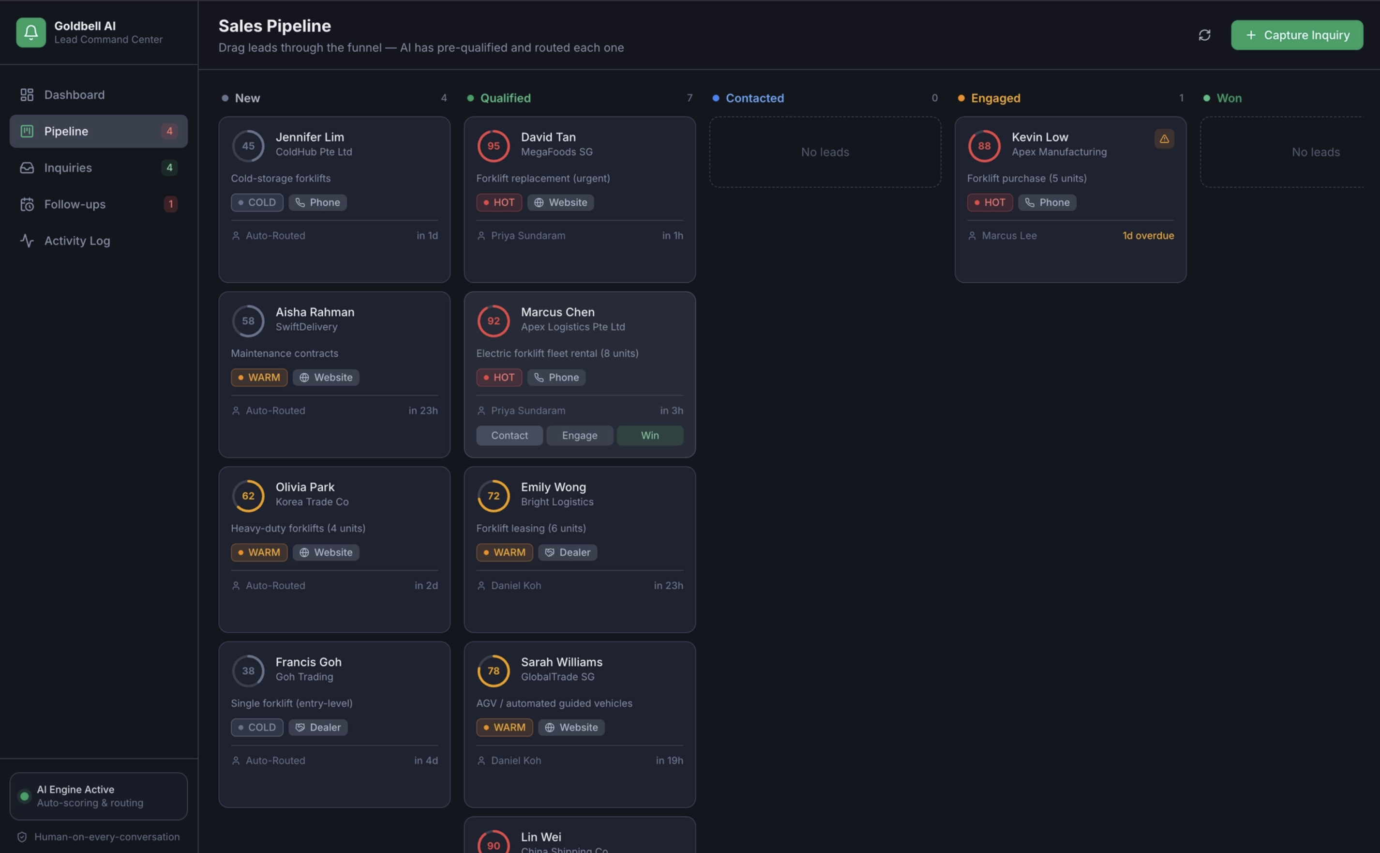This screenshot has height=853, width=1380.
Task: Click the Qualified column header
Action: pyautogui.click(x=505, y=98)
